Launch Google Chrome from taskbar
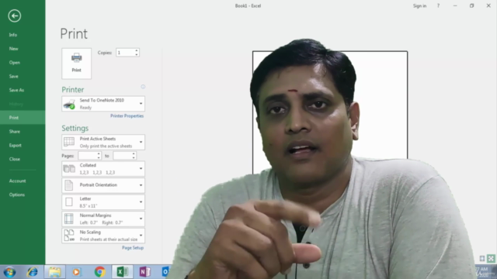The image size is (497, 279). click(100, 272)
